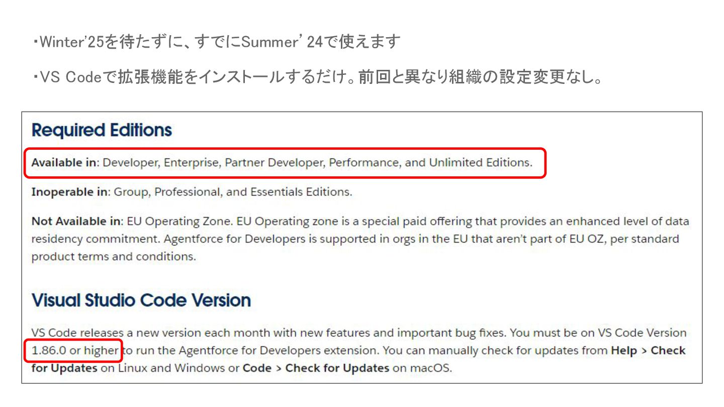This screenshot has width=724, height=407.
Task: Click the 'Unlimited Editions' text
Action: tap(480, 163)
